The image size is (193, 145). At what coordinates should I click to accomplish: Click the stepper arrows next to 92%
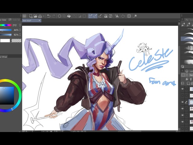[x=20, y=35]
